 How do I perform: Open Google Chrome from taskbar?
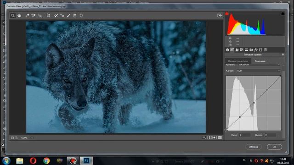click(46, 161)
